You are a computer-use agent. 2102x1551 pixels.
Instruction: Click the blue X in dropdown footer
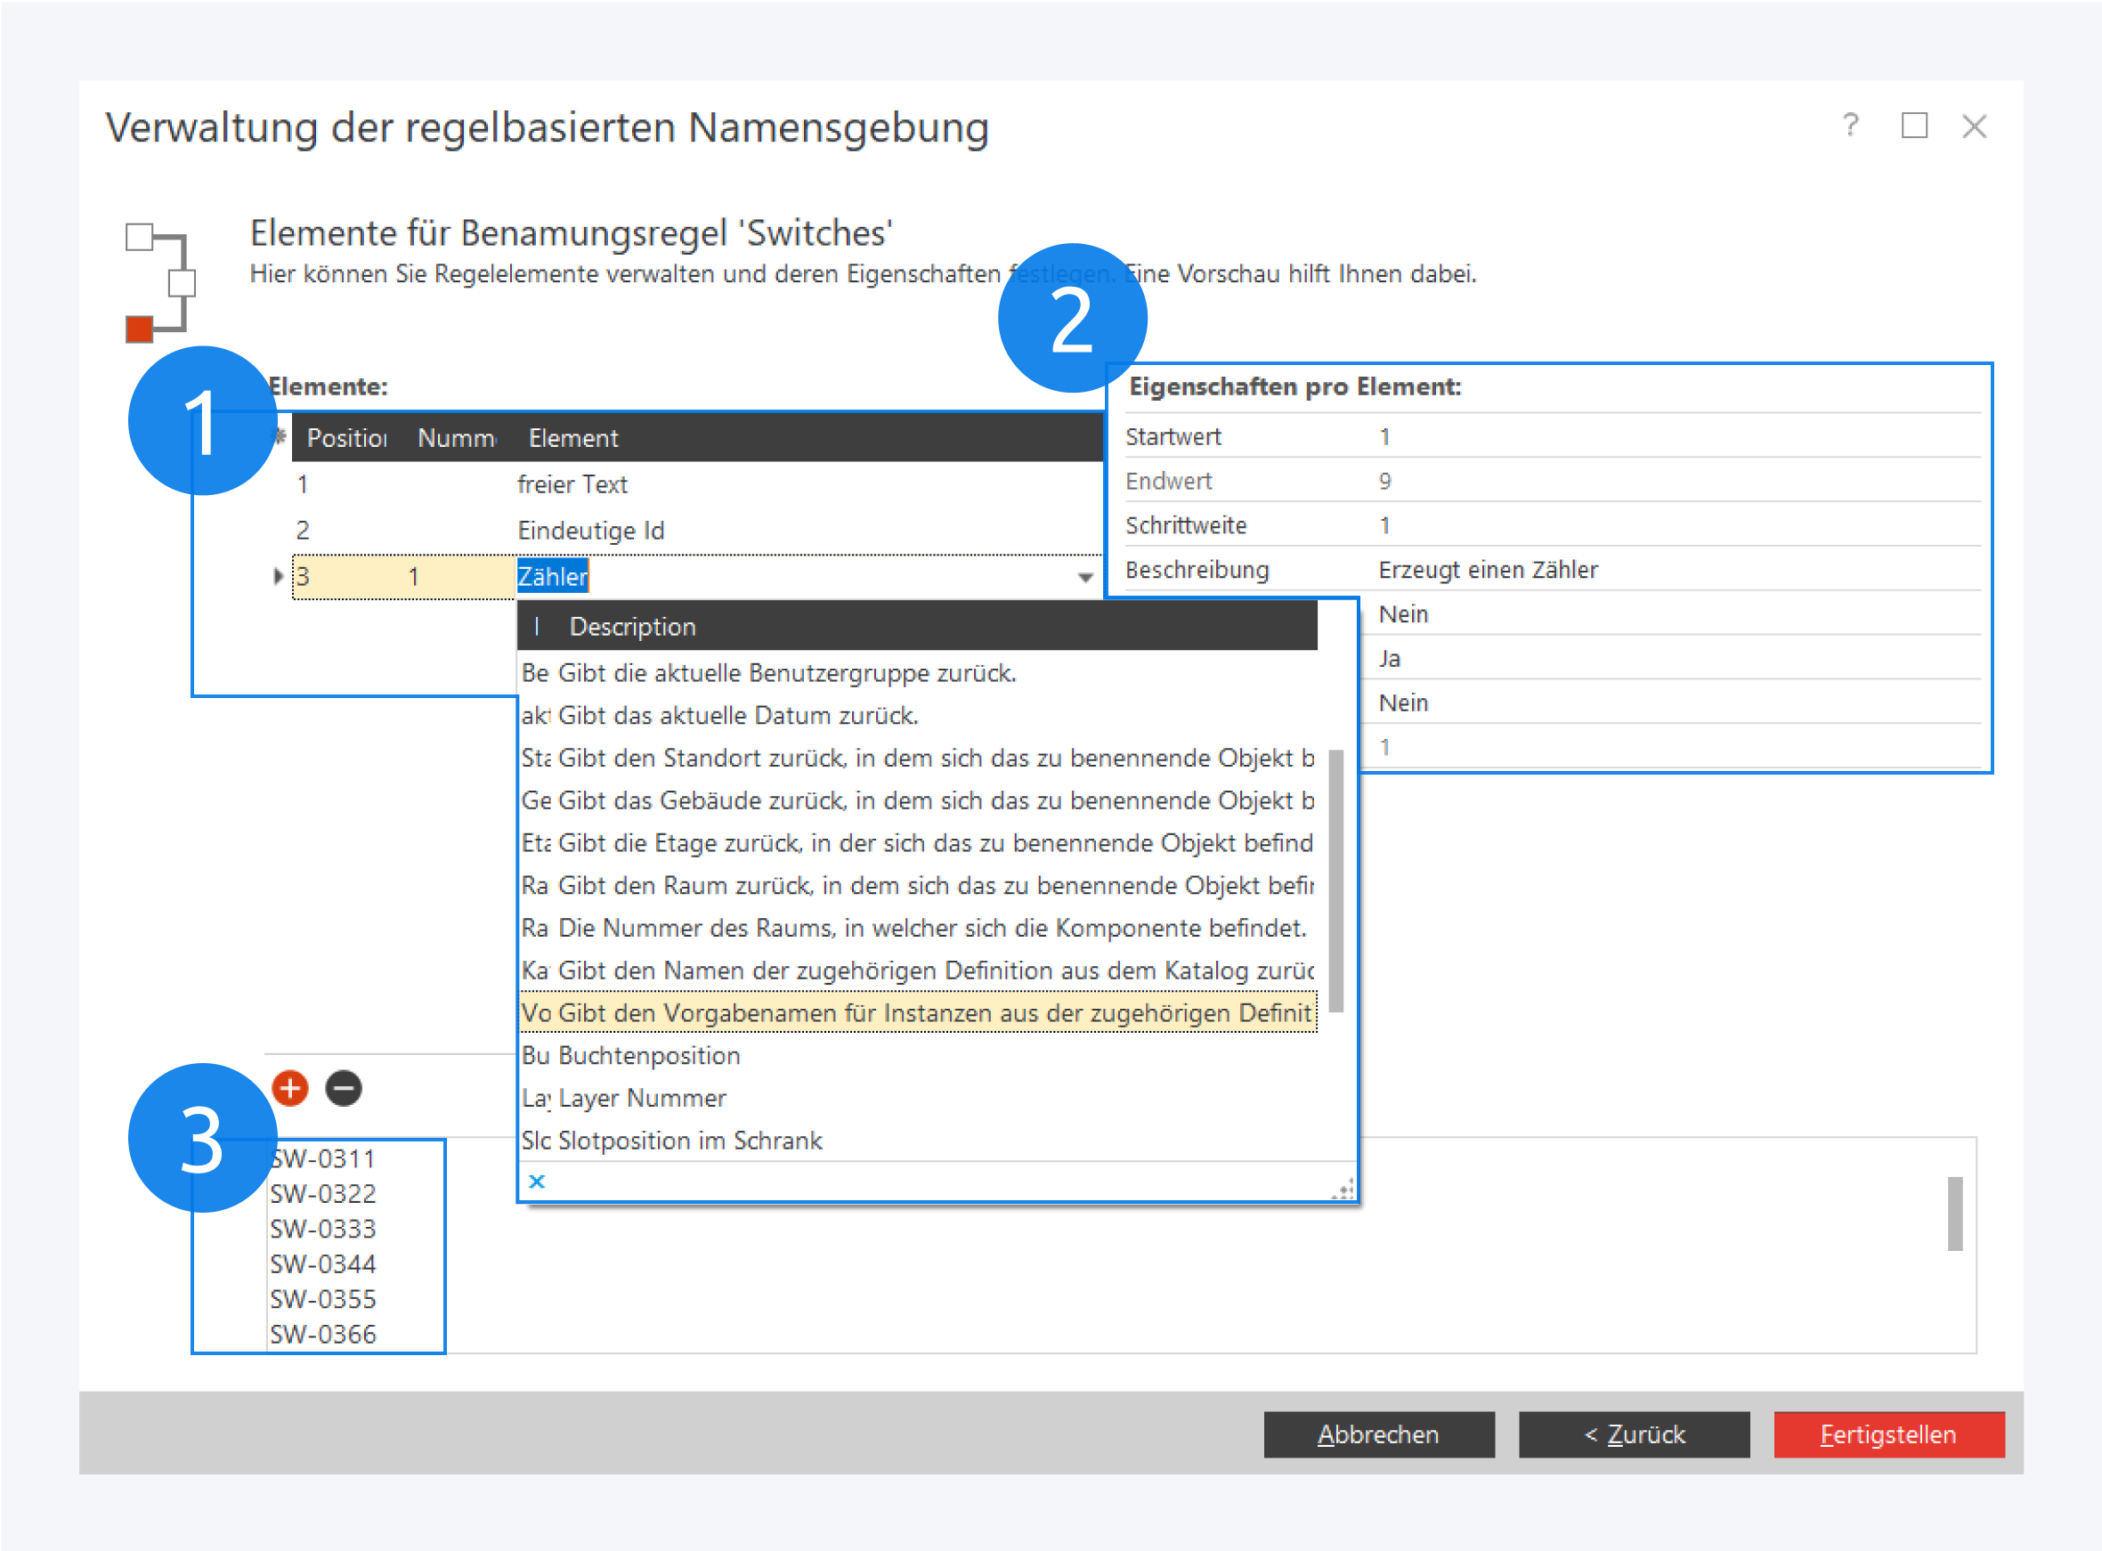tap(536, 1182)
